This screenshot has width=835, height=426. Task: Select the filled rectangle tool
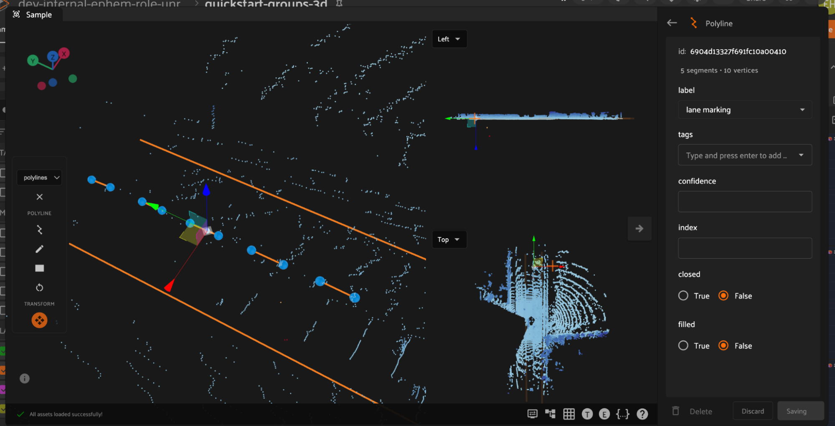(39, 268)
